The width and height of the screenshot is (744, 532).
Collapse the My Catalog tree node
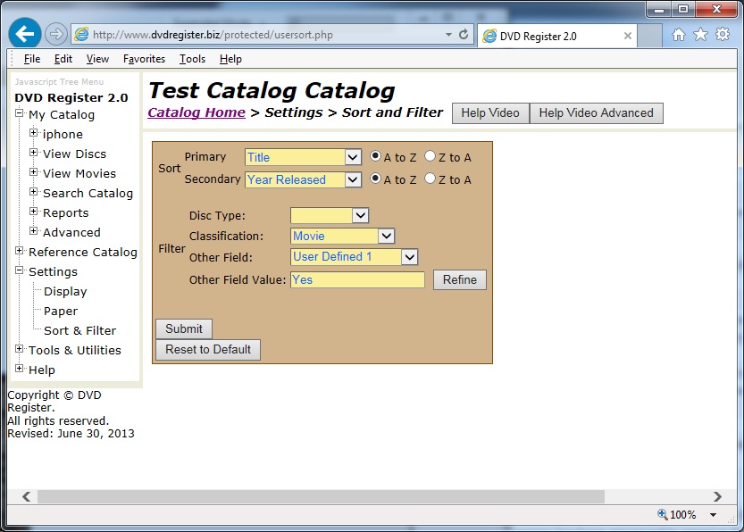coord(19,113)
